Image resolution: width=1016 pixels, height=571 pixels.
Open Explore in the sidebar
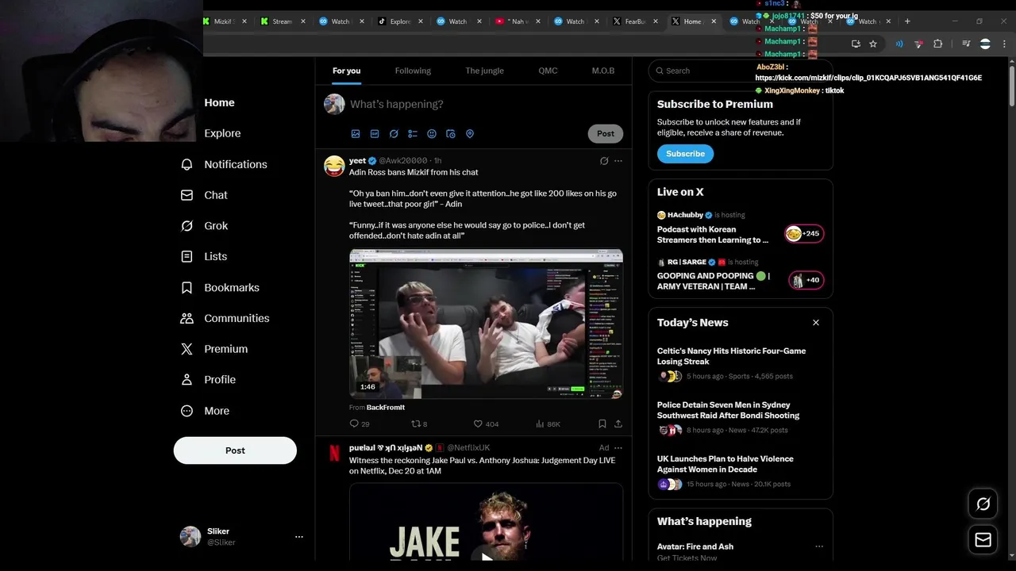222,133
